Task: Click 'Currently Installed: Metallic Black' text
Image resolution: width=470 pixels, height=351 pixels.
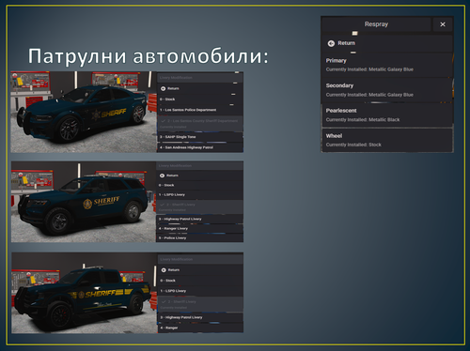Action: pos(363,120)
